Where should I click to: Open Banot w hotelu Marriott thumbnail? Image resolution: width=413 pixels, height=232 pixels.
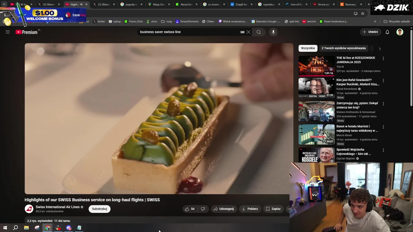(x=317, y=134)
